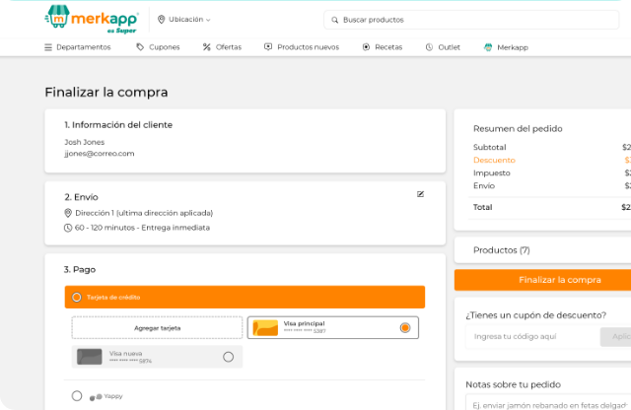
Task: Click the Finalizar la compra button
Action: [x=542, y=280]
